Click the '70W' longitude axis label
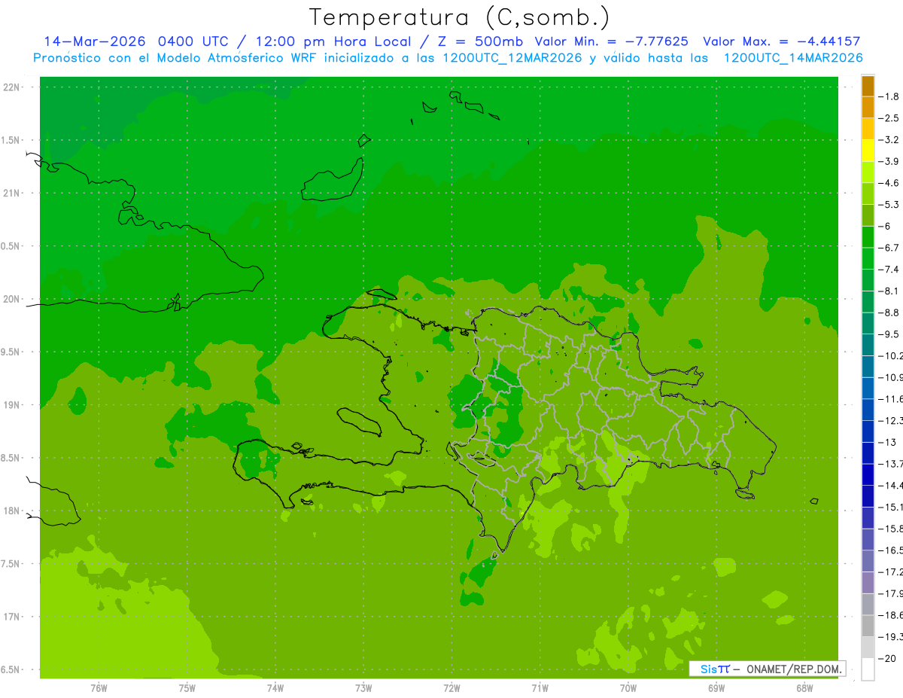 click(628, 688)
